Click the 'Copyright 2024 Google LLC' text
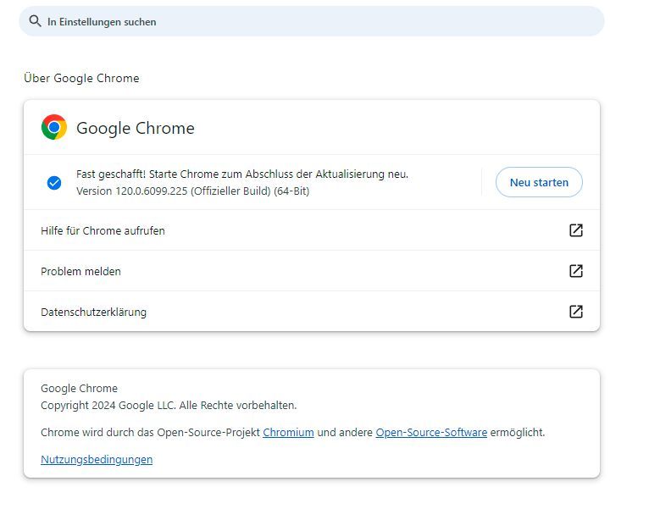Image resolution: width=649 pixels, height=509 pixels. (x=169, y=405)
